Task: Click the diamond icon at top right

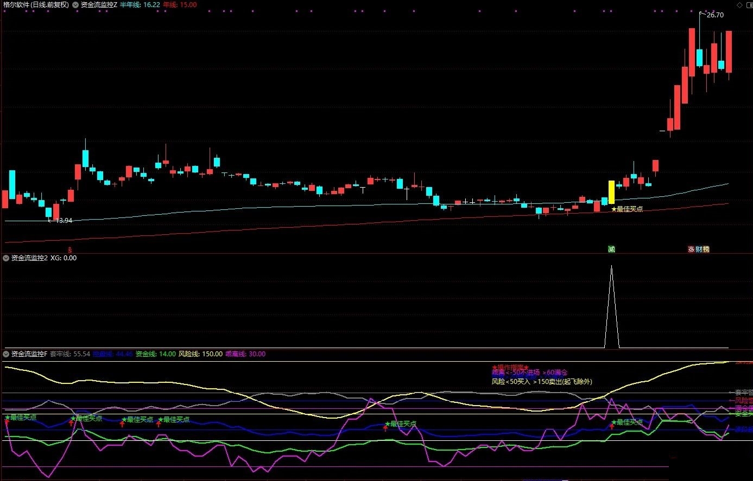Action: click(739, 5)
